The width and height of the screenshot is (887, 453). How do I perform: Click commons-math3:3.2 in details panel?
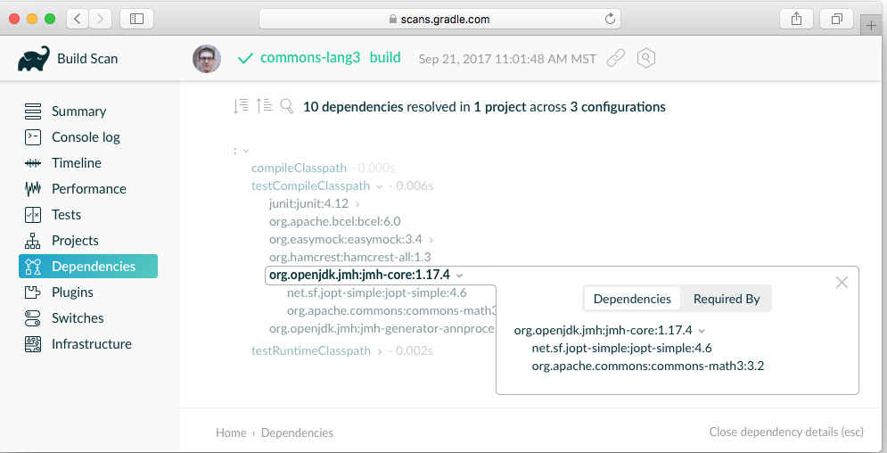click(648, 366)
